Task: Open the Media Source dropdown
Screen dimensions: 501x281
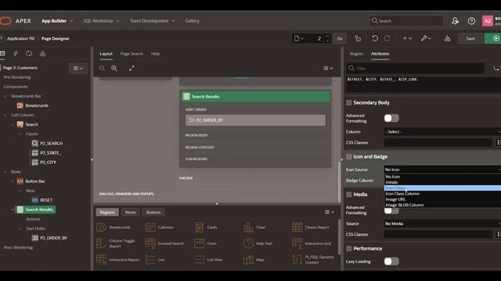Action: click(x=442, y=224)
